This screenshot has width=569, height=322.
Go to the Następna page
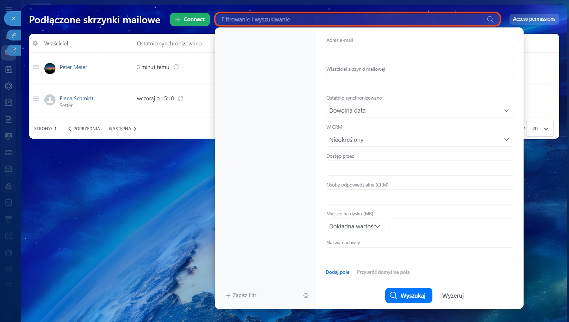[x=123, y=129]
